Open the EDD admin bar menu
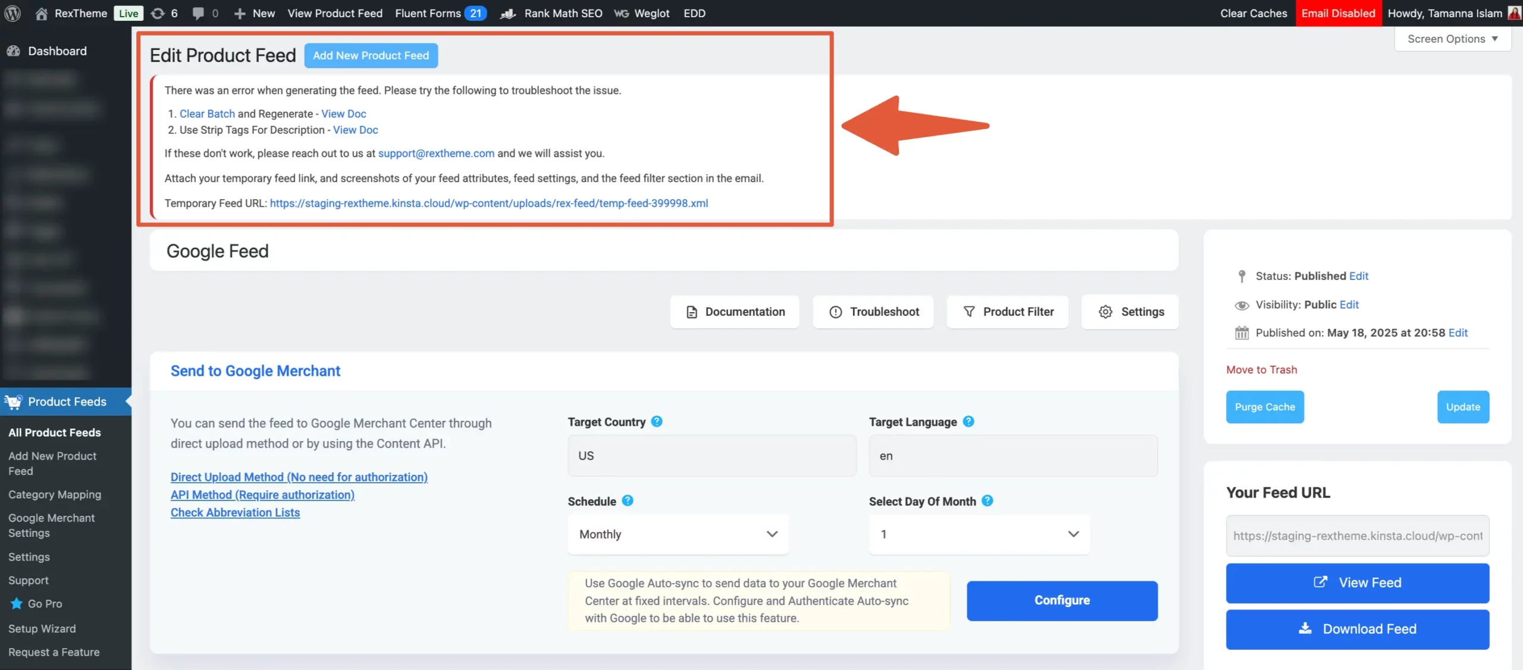The image size is (1523, 670). pyautogui.click(x=694, y=13)
